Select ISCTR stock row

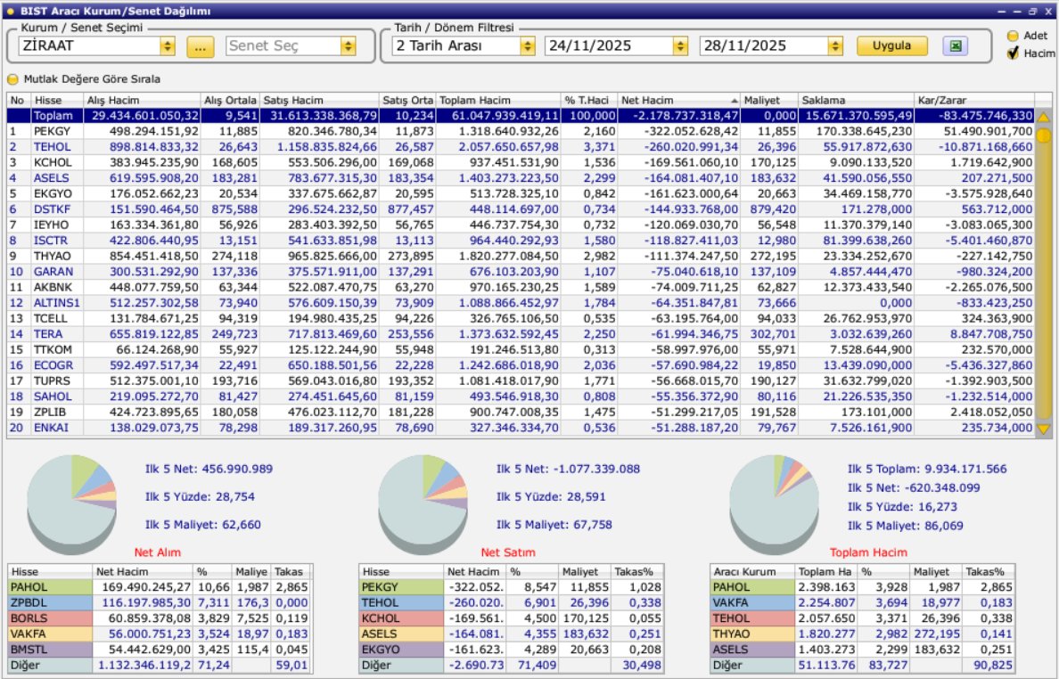pos(521,241)
